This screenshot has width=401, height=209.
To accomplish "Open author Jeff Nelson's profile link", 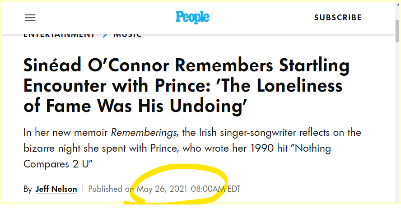I will [56, 189].
